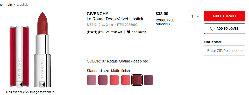This screenshot has width=249, height=95.
Task: Click the ZIP/Postal code field
Action: pos(225,51)
